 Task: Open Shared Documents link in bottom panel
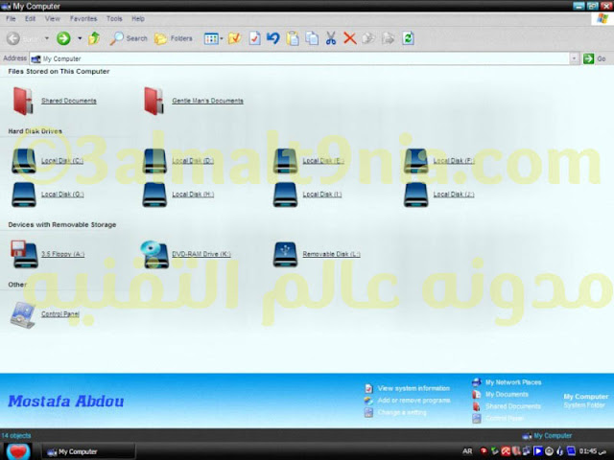[x=507, y=406]
